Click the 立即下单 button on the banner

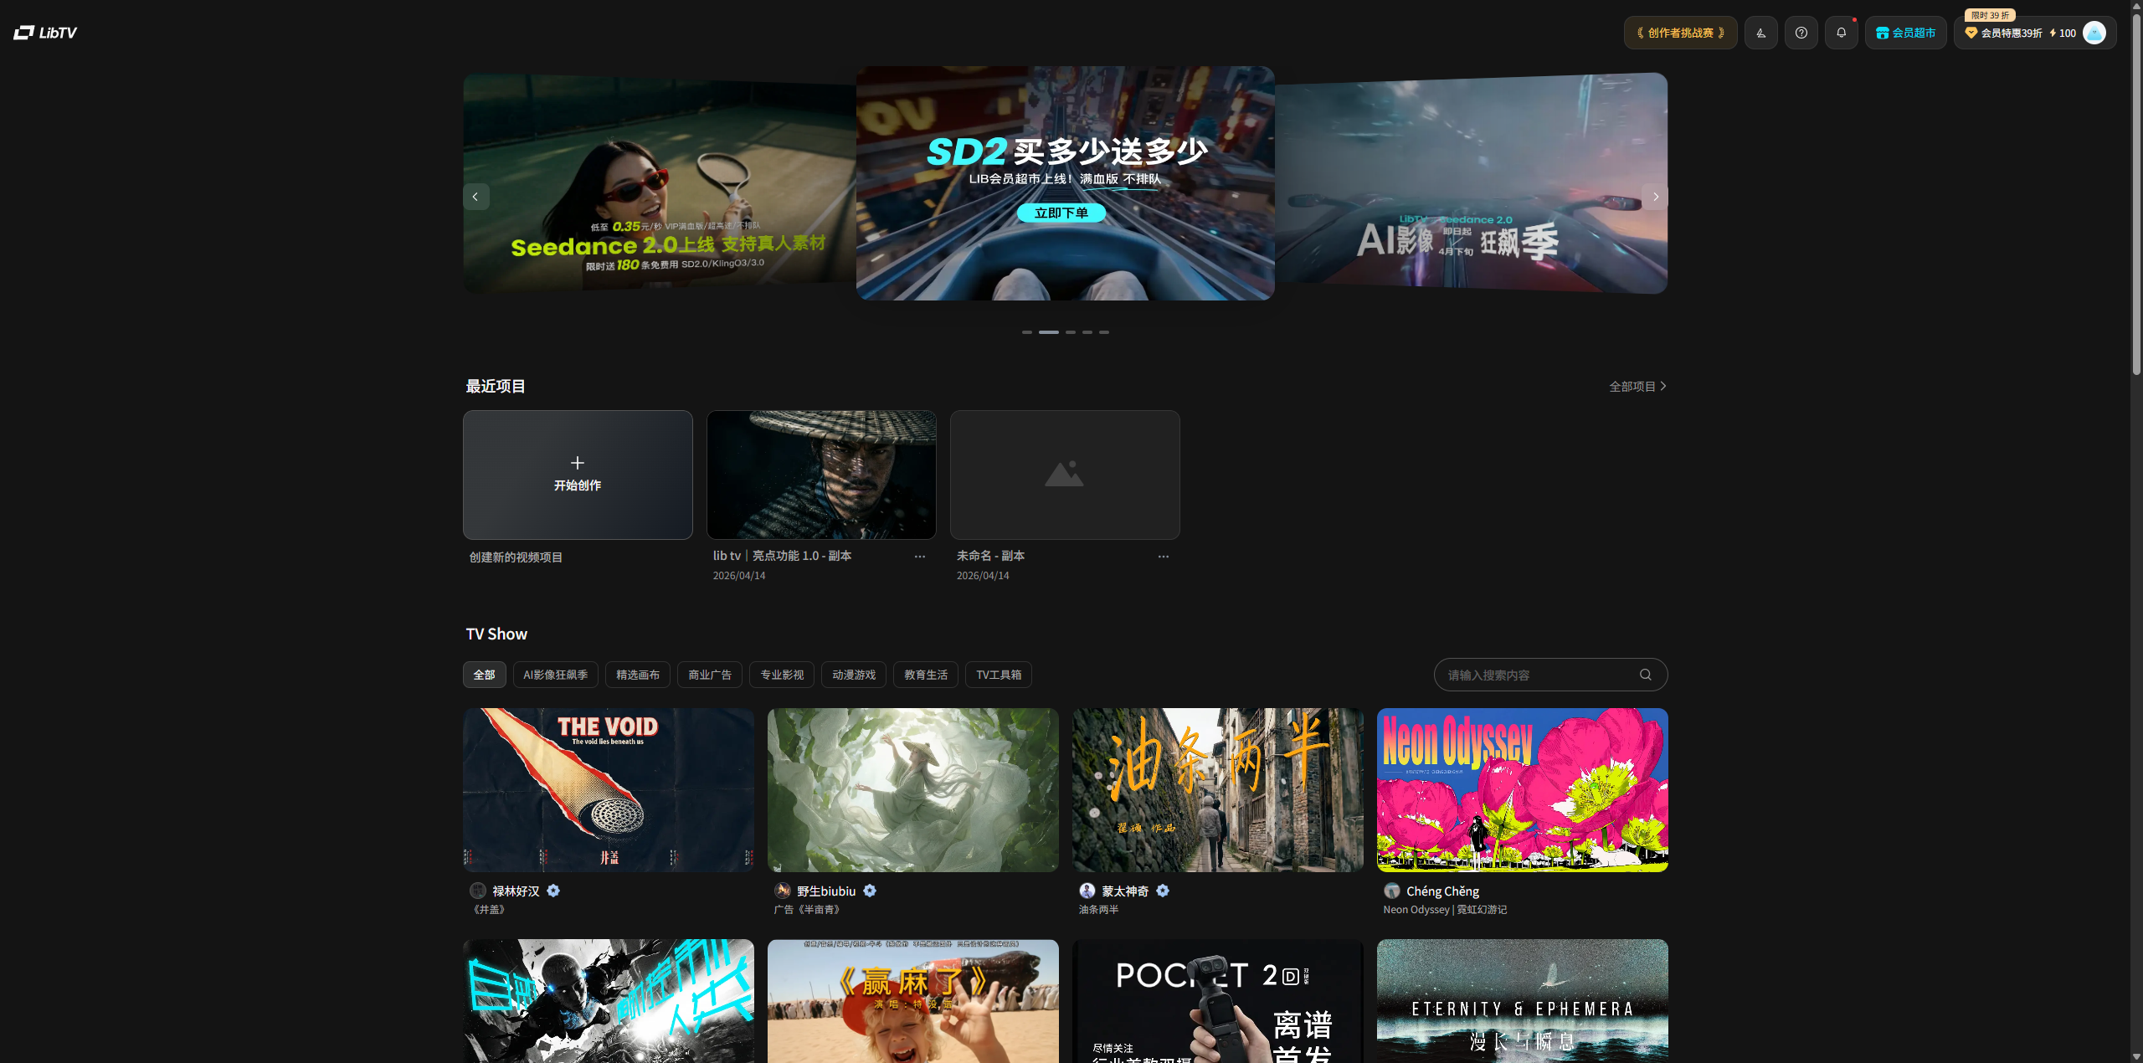click(x=1061, y=213)
